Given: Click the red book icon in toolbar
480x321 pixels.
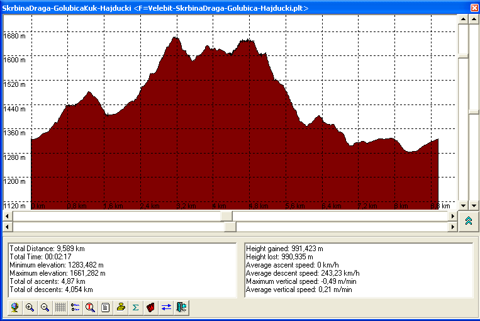Looking at the screenshot, I should (x=151, y=308).
